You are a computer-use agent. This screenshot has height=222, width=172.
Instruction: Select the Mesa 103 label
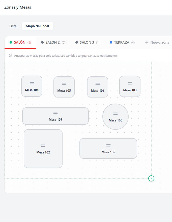click(130, 90)
